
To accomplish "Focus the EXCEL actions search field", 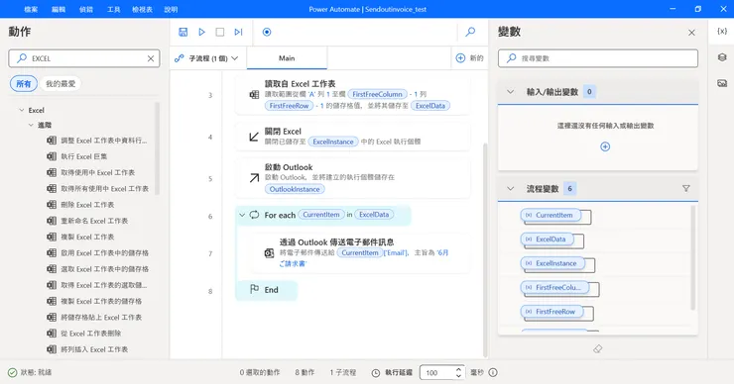I will [84, 58].
